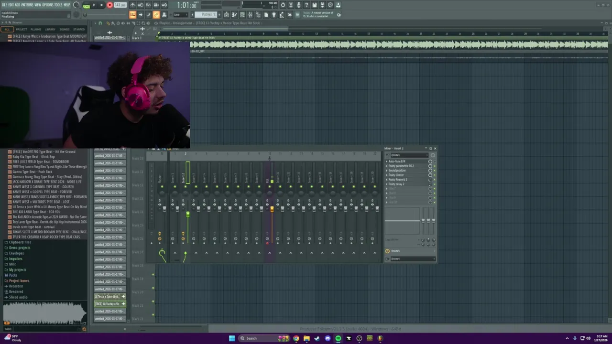612x344 pixels.
Task: Click the undo history circular arrow icon
Action: coord(283,5)
